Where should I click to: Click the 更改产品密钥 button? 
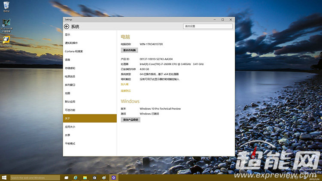tap(131, 120)
